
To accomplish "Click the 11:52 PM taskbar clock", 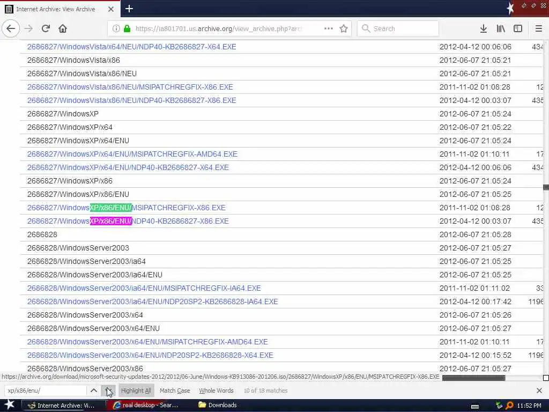I will (x=529, y=406).
